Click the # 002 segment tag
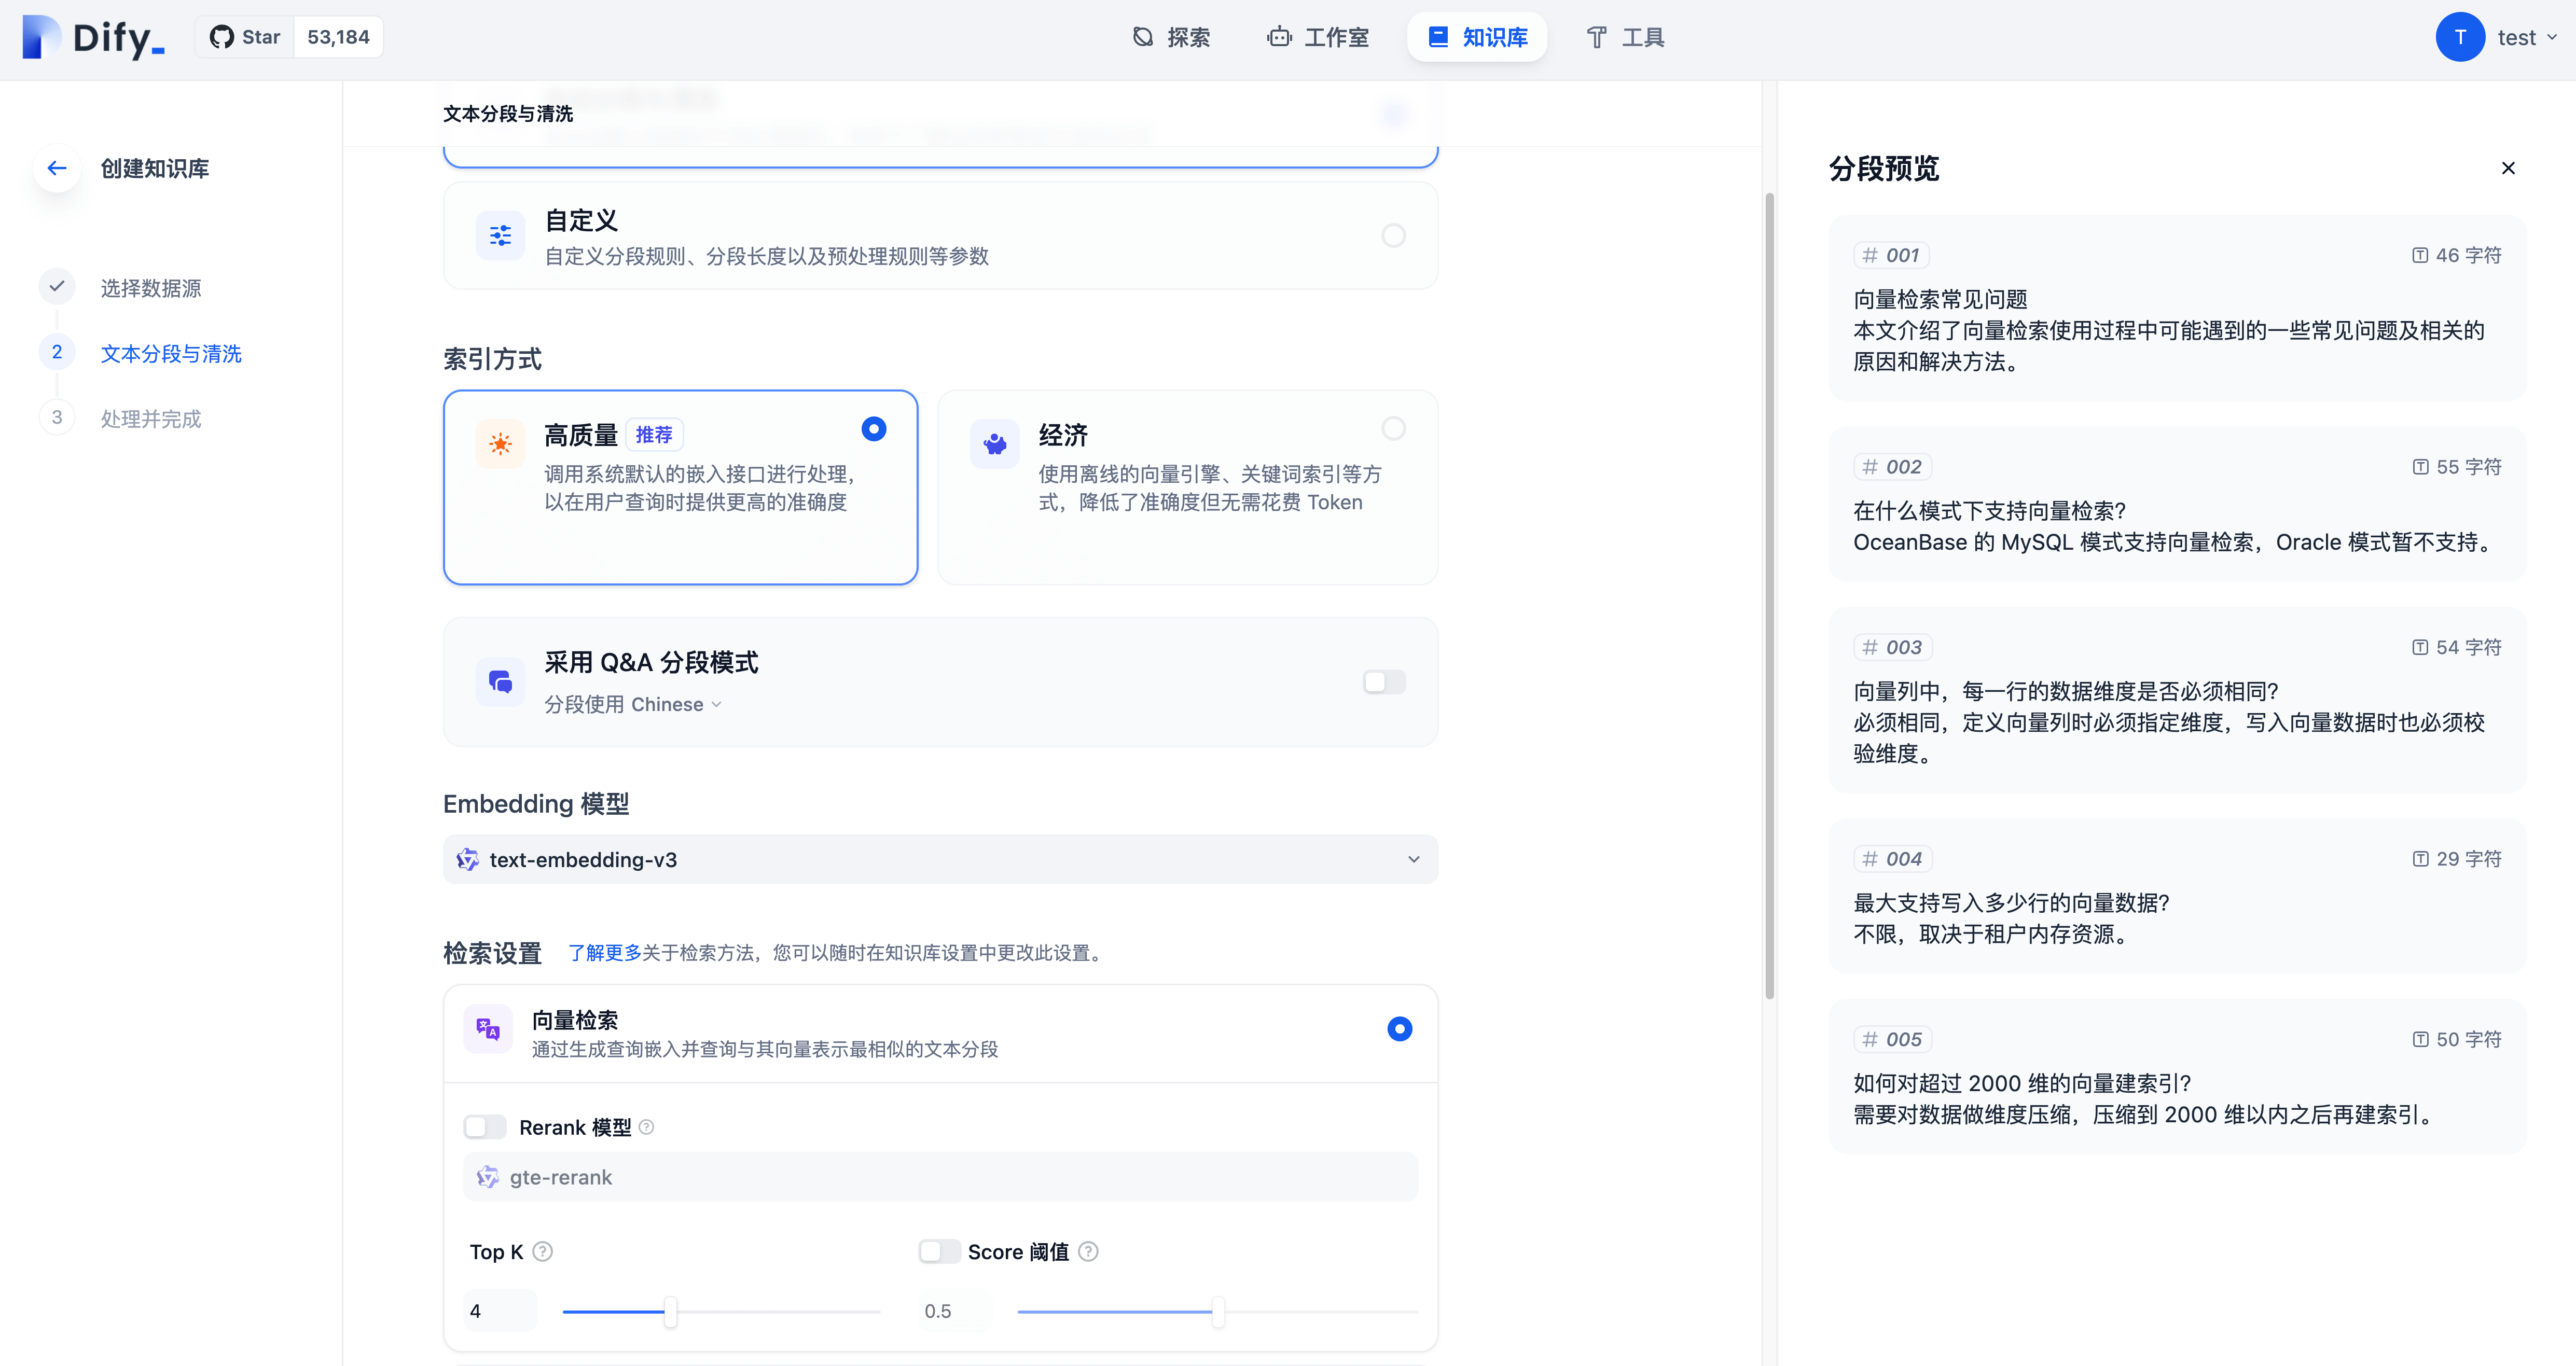The height and width of the screenshot is (1366, 2576). pyautogui.click(x=1892, y=467)
